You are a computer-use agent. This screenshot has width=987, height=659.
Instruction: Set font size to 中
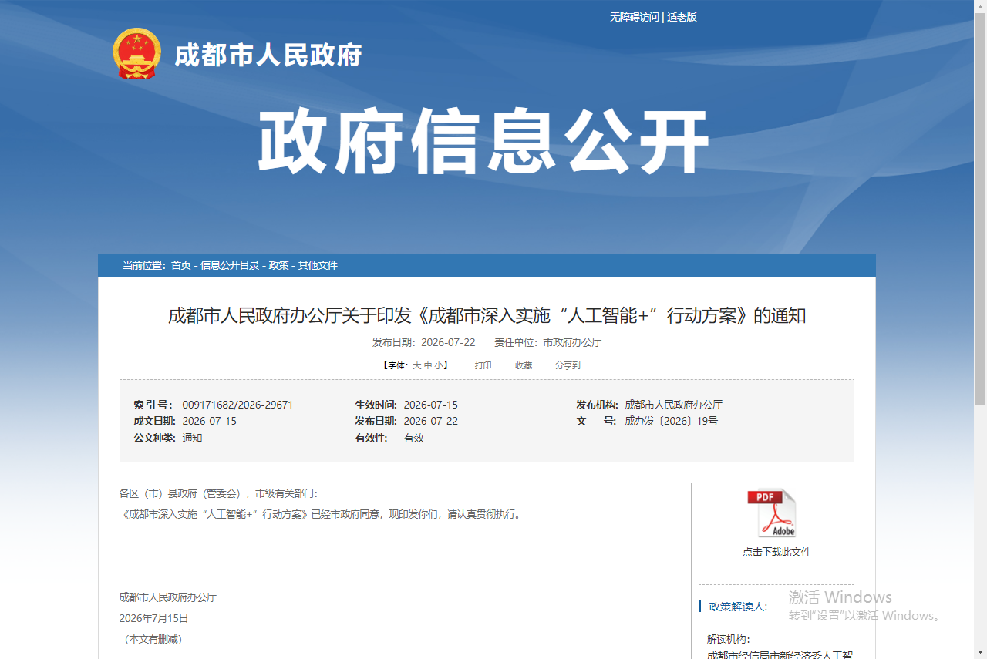click(x=428, y=365)
